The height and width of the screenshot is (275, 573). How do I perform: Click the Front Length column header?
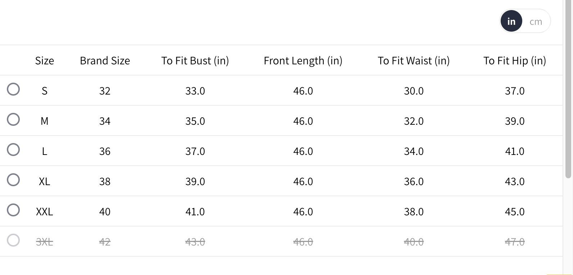(303, 61)
